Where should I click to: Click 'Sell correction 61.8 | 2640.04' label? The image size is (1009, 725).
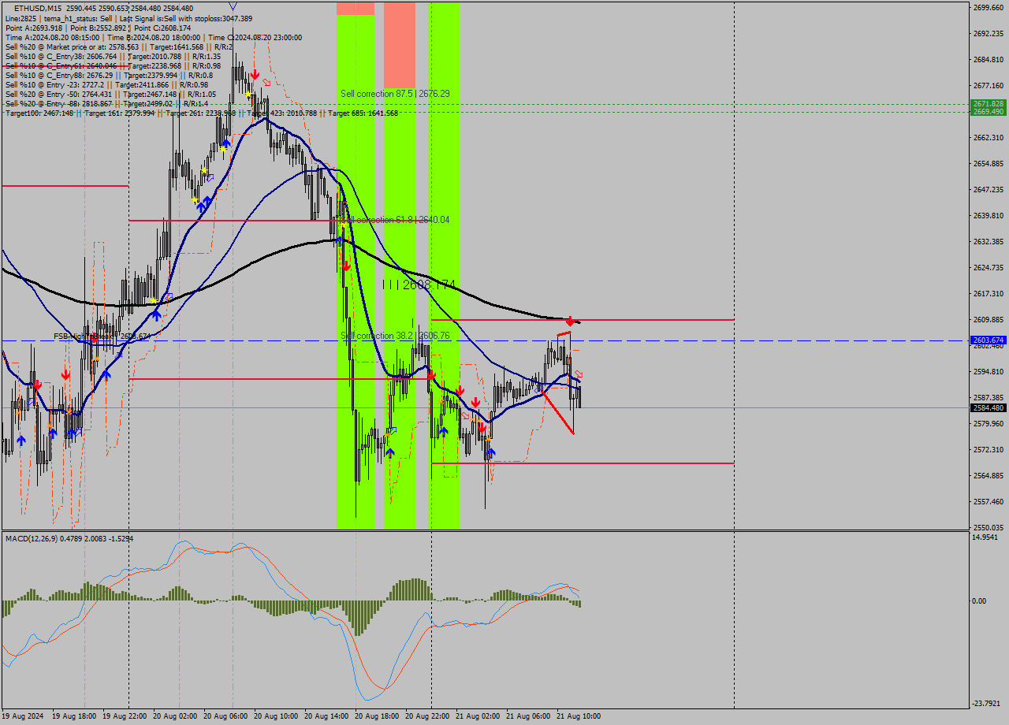click(395, 220)
